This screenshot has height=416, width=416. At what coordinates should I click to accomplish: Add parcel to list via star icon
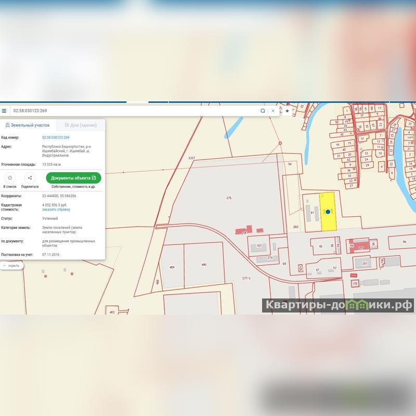(x=10, y=178)
